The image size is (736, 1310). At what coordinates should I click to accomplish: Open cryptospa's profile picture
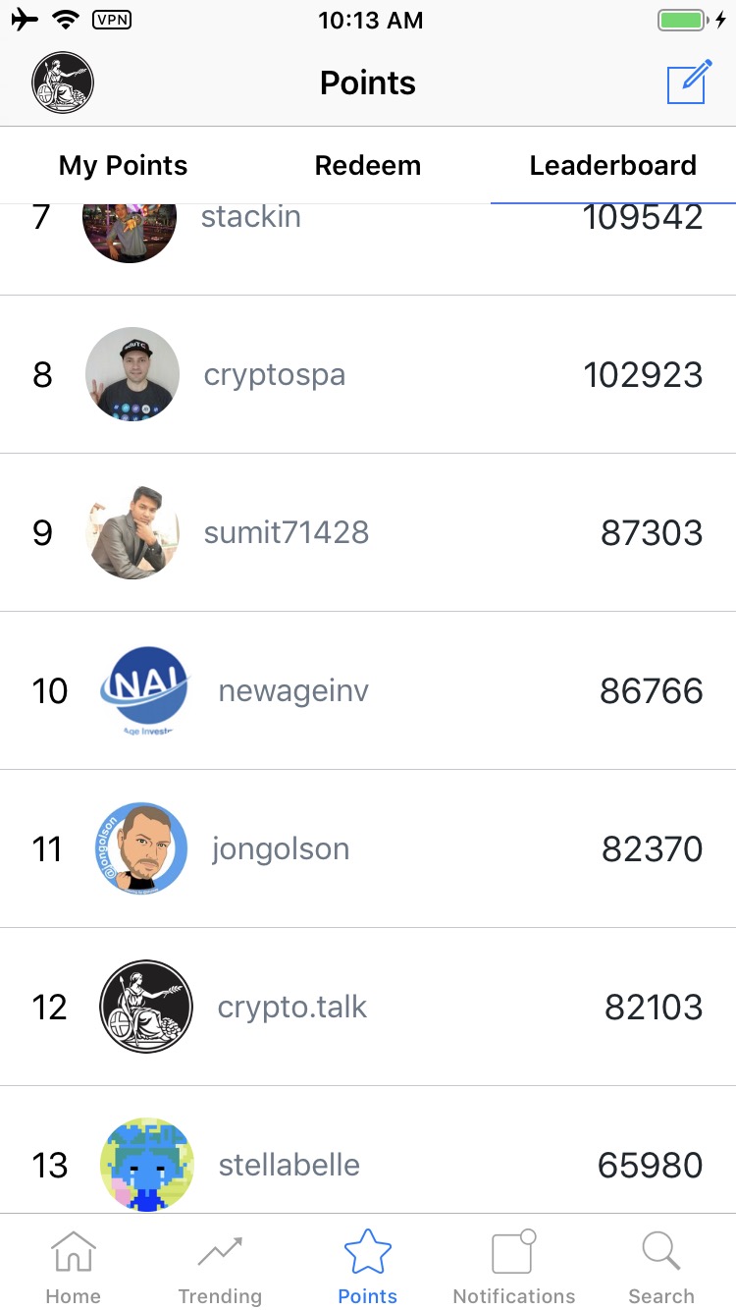coord(132,374)
